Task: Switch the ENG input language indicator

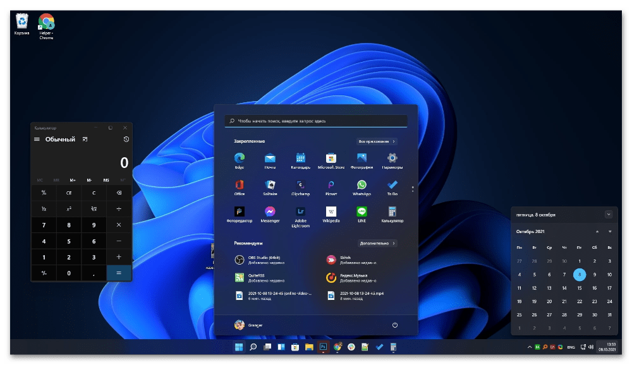Action: coord(571,347)
